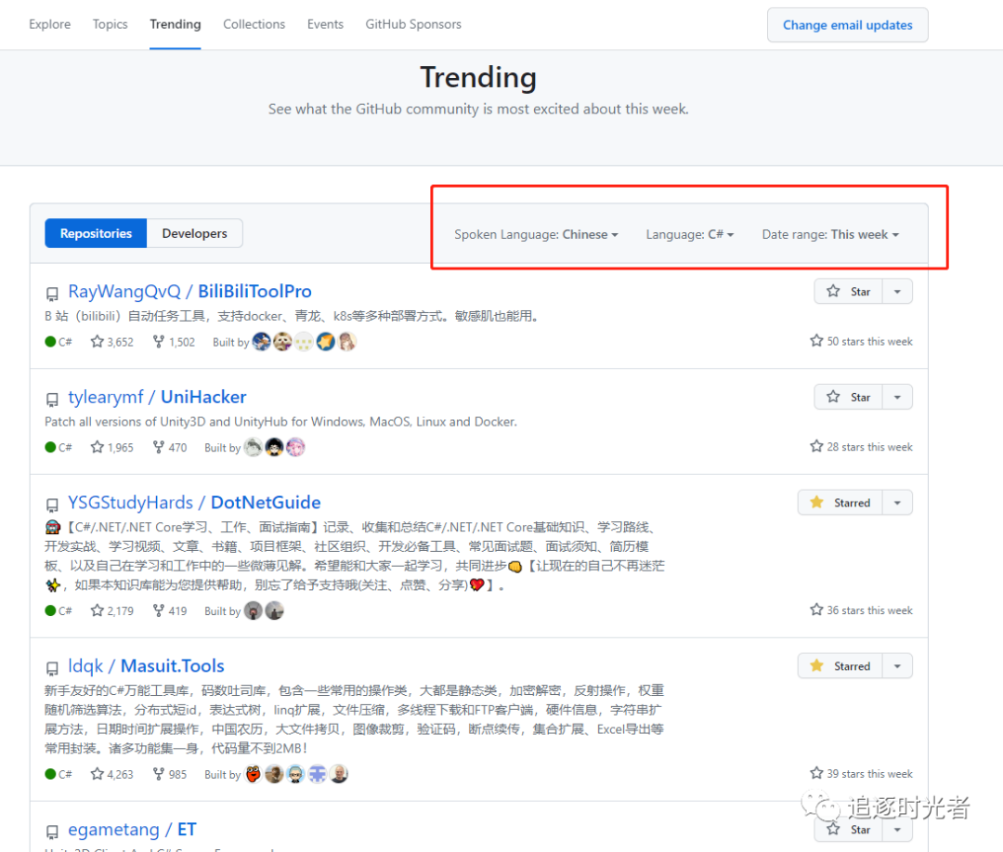1003x852 pixels.
Task: Expand list dropdown beside DotNetGuide Starred
Action: [897, 503]
